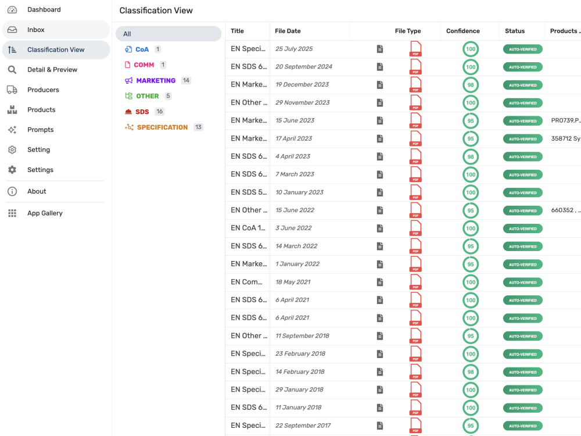This screenshot has height=436, width=581.
Task: Select the '14 March 2022' date cell
Action: [x=296, y=246]
